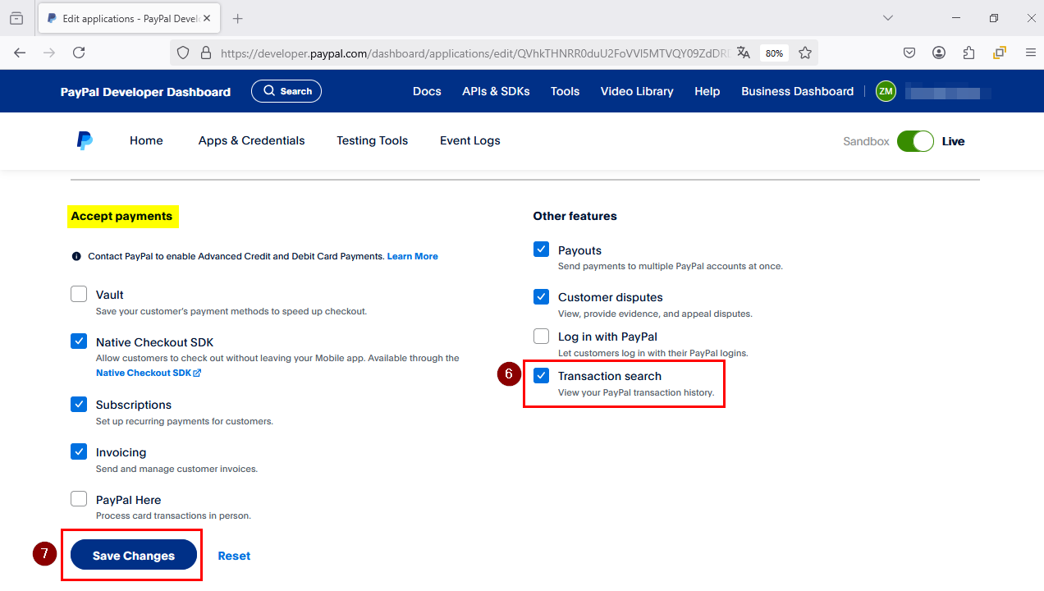Follow the Native Checkout SDK link
Viewport: 1044px width, 591px height.
click(x=149, y=373)
